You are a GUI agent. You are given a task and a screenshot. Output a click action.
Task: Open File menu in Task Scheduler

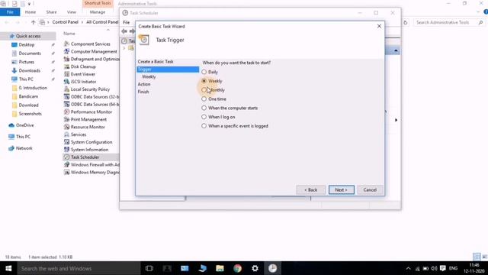[x=126, y=22]
